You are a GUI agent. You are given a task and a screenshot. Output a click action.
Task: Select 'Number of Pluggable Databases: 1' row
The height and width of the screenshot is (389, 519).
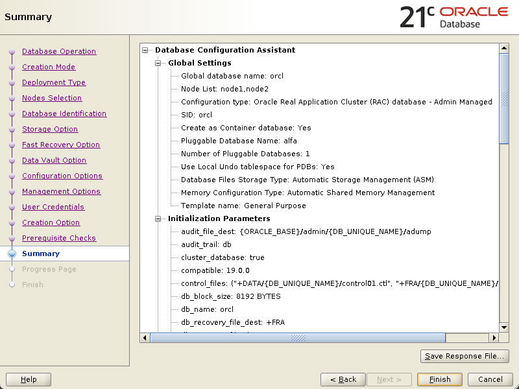pyautogui.click(x=245, y=154)
